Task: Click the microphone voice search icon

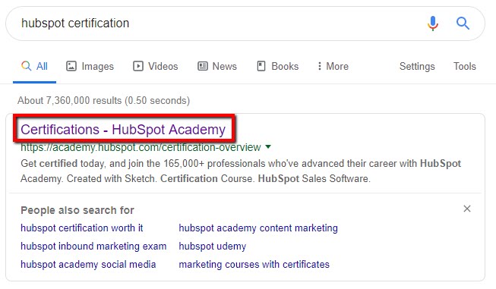Action: coord(433,24)
